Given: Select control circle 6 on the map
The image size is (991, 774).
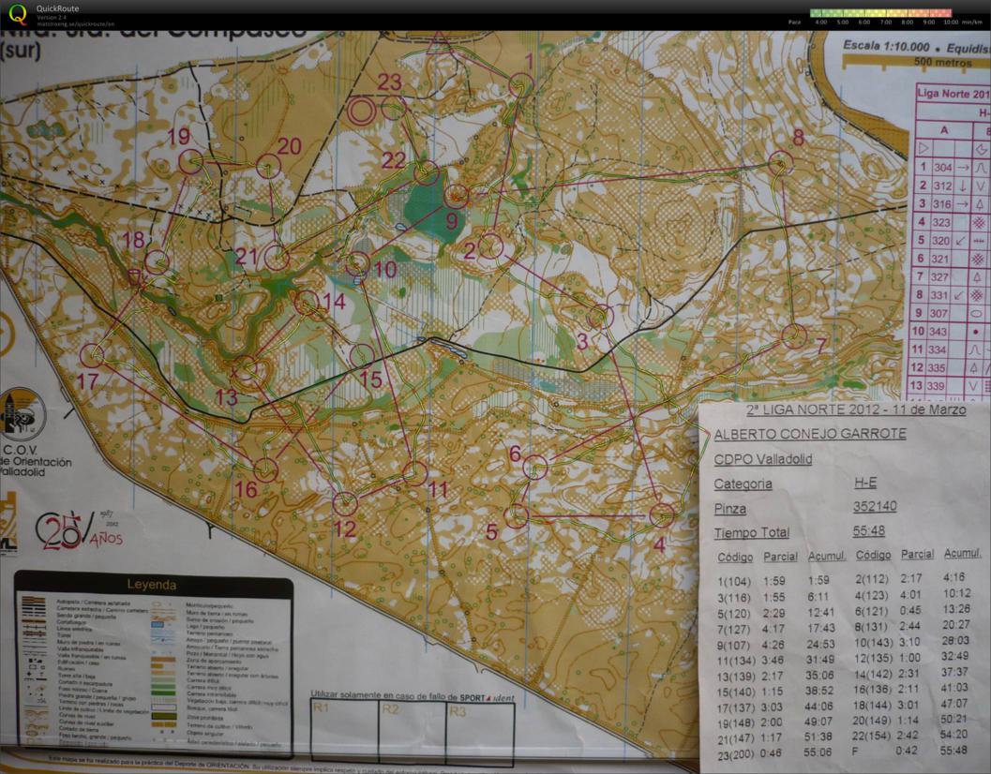Looking at the screenshot, I should (x=535, y=467).
